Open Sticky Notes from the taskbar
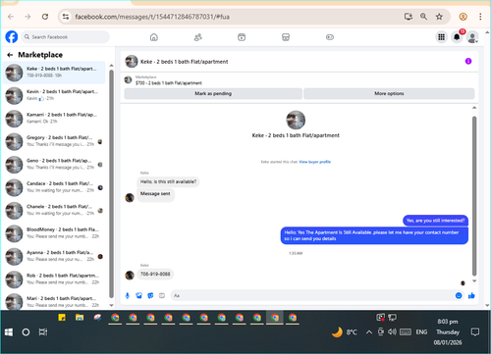Screen dimensions: 491x354 [62, 318]
